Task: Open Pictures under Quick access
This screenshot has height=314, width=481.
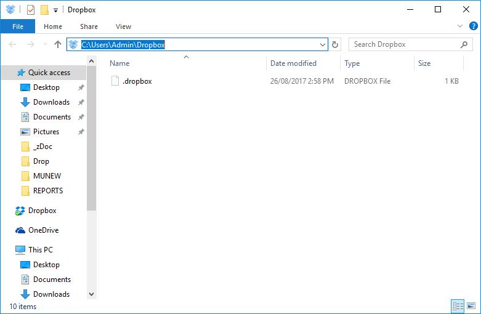Action: coord(46,132)
